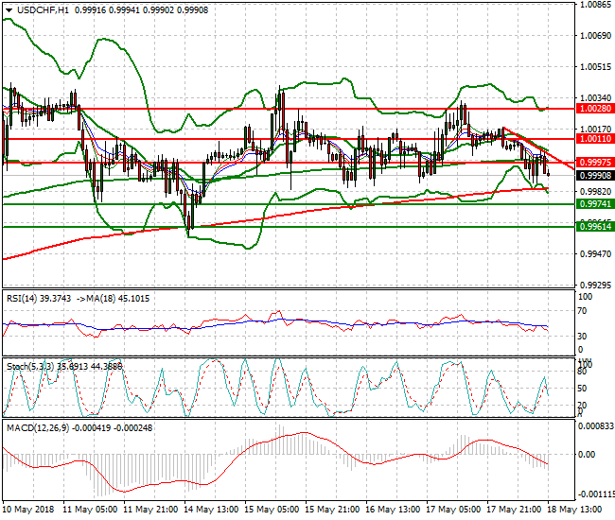Click the 1.00865 price scale value
The width and height of the screenshot is (615, 520).
pyautogui.click(x=595, y=5)
